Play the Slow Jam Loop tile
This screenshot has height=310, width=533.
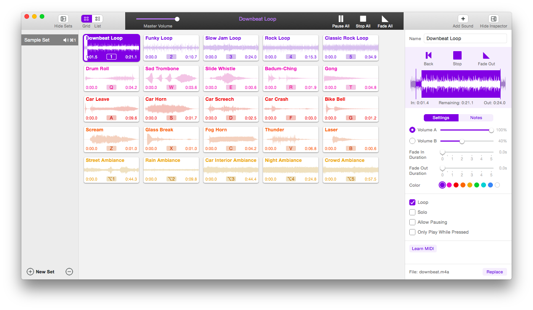coord(231,48)
